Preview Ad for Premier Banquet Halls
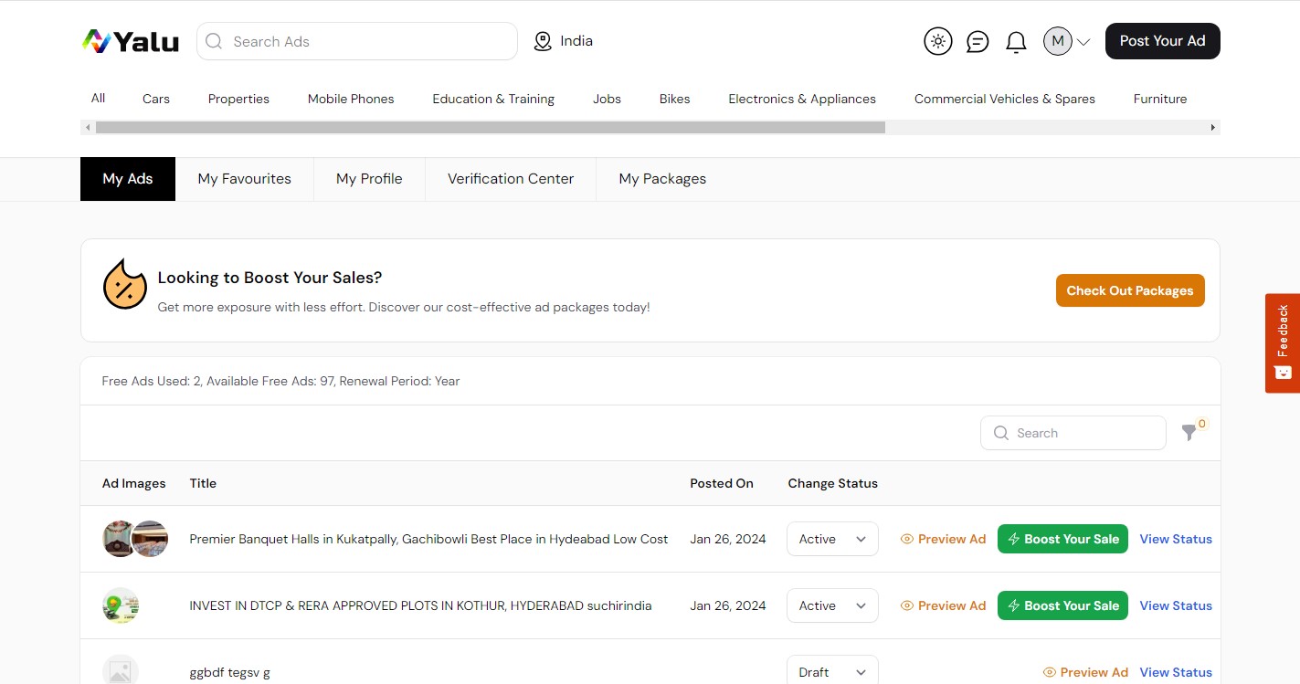The width and height of the screenshot is (1300, 684). click(x=943, y=539)
